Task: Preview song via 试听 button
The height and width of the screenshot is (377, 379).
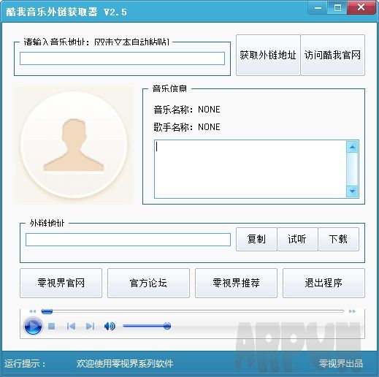Action: click(x=297, y=239)
